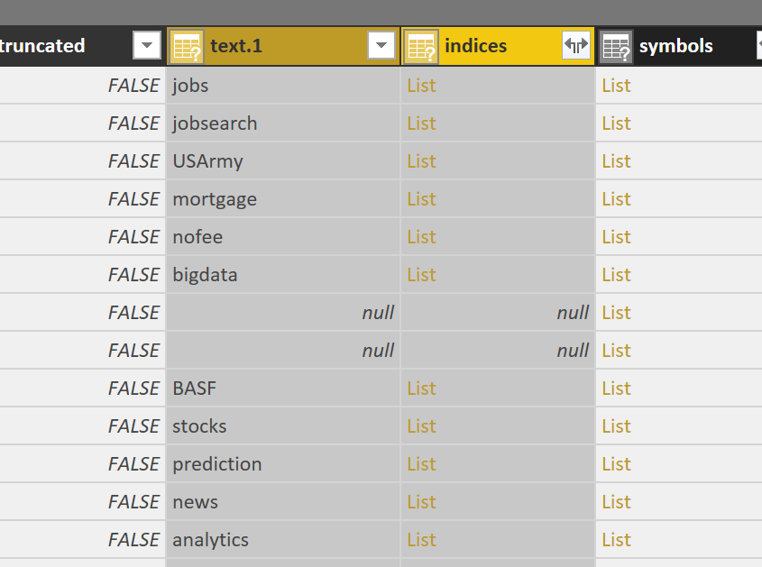
Task: Click the indices column data type icon
Action: (x=421, y=46)
